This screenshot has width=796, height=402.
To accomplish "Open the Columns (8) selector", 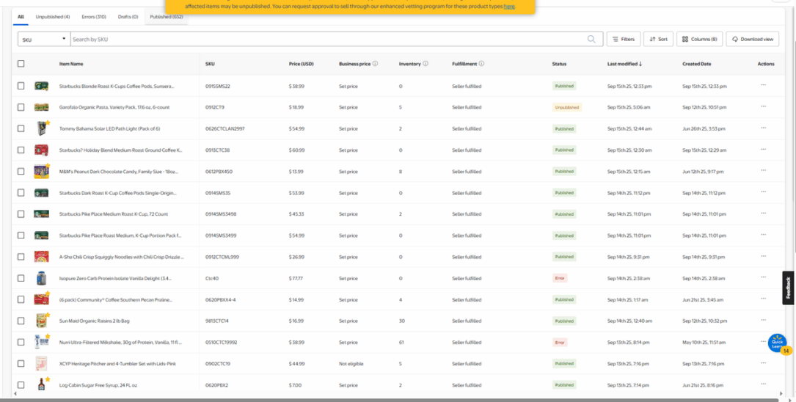I will (699, 39).
